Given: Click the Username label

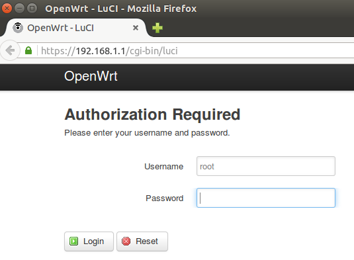Looking at the screenshot, I should point(163,167).
